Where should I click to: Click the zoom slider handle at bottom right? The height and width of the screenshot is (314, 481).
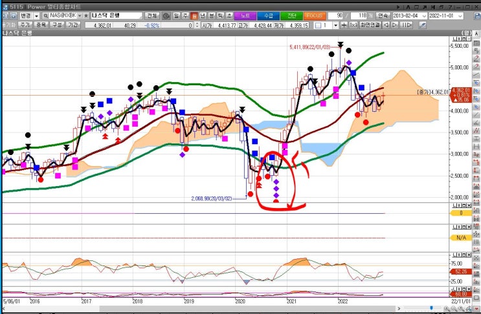(432, 308)
